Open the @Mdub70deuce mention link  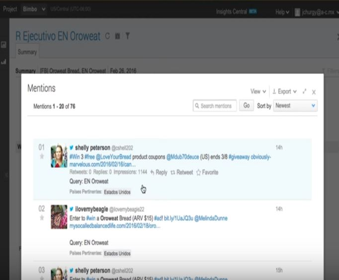182,157
